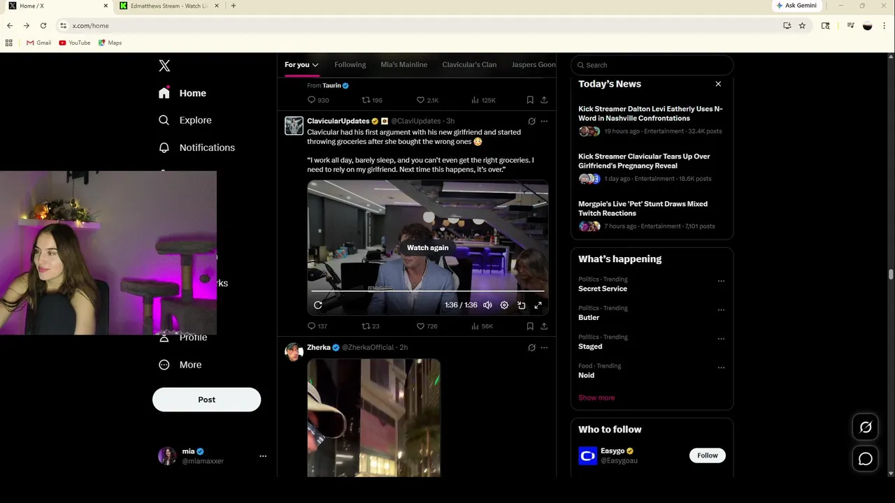Viewport: 895px width, 503px height.
Task: Open video settings gear
Action: [504, 305]
